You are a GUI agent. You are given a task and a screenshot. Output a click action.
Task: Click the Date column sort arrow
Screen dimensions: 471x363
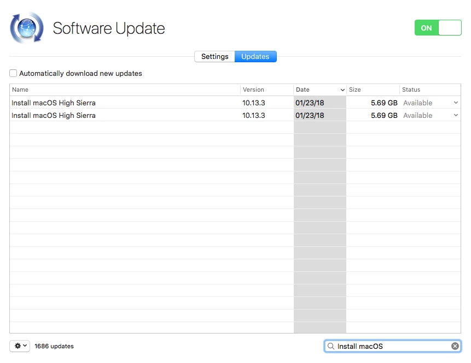[342, 90]
